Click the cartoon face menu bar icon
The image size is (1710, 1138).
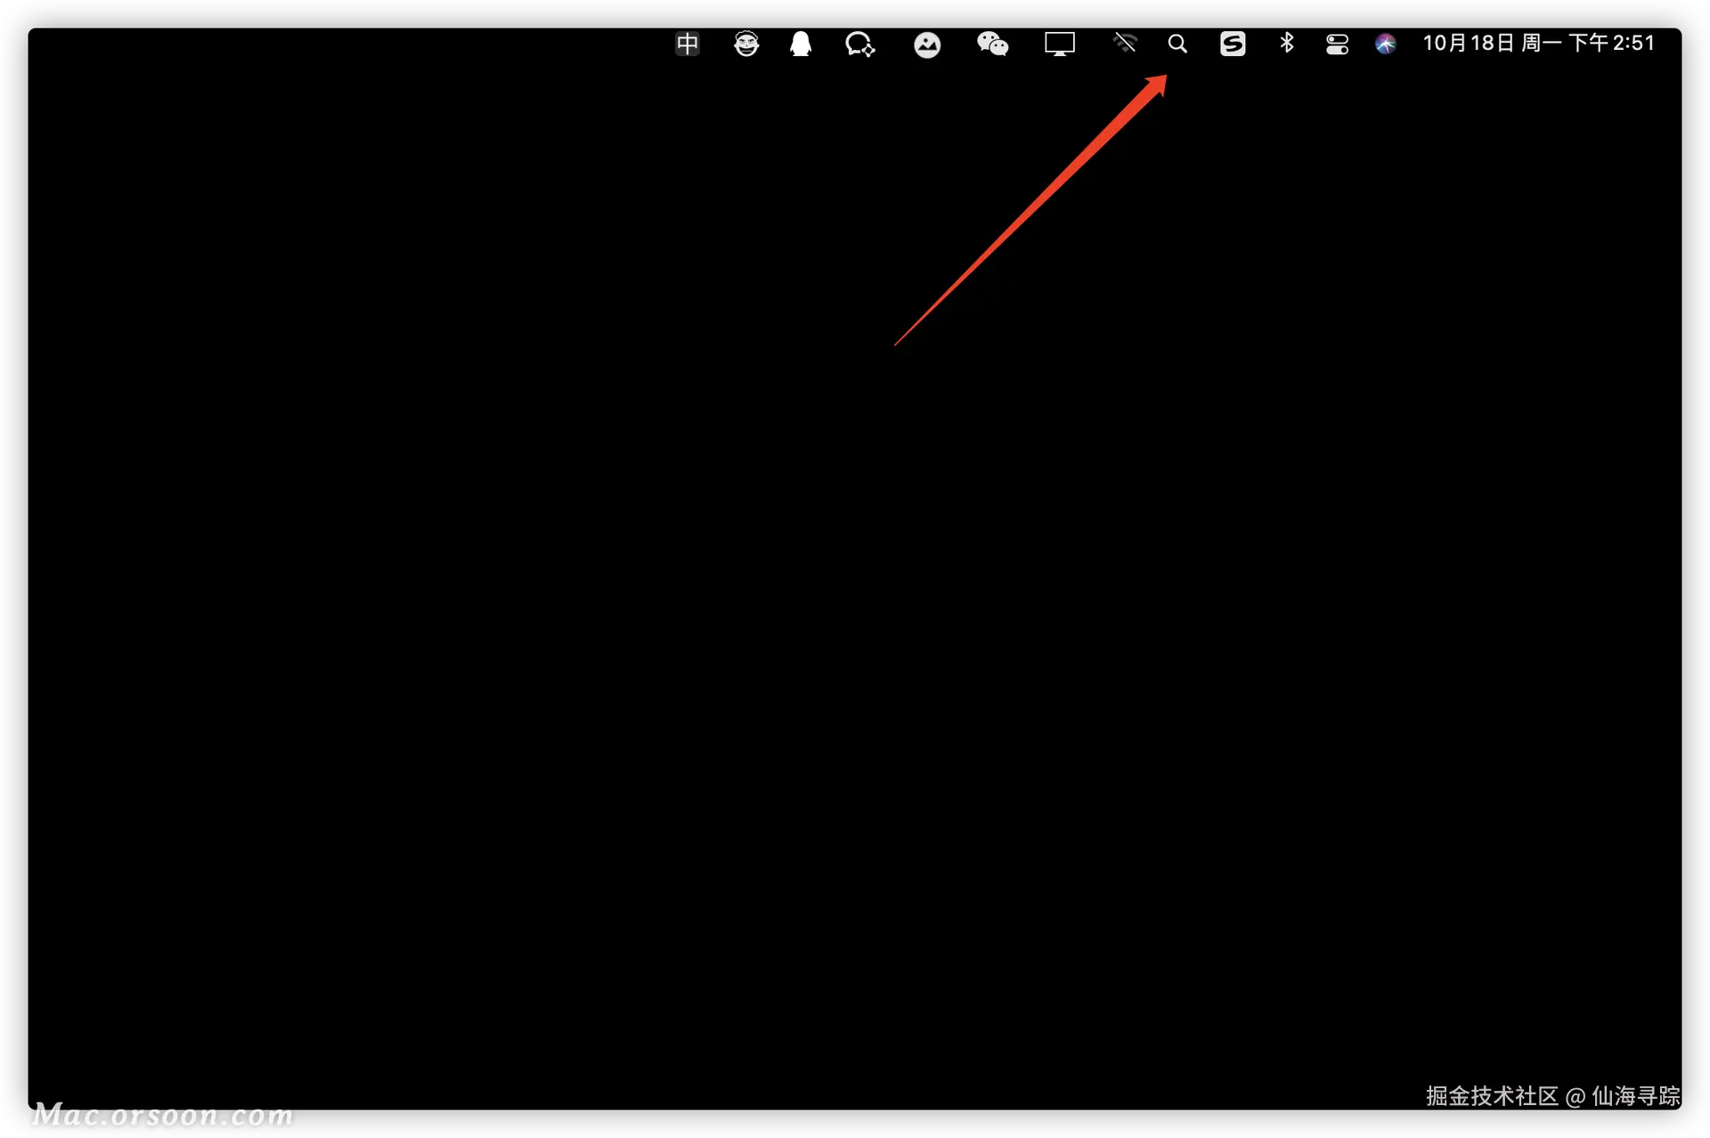pyautogui.click(x=746, y=44)
